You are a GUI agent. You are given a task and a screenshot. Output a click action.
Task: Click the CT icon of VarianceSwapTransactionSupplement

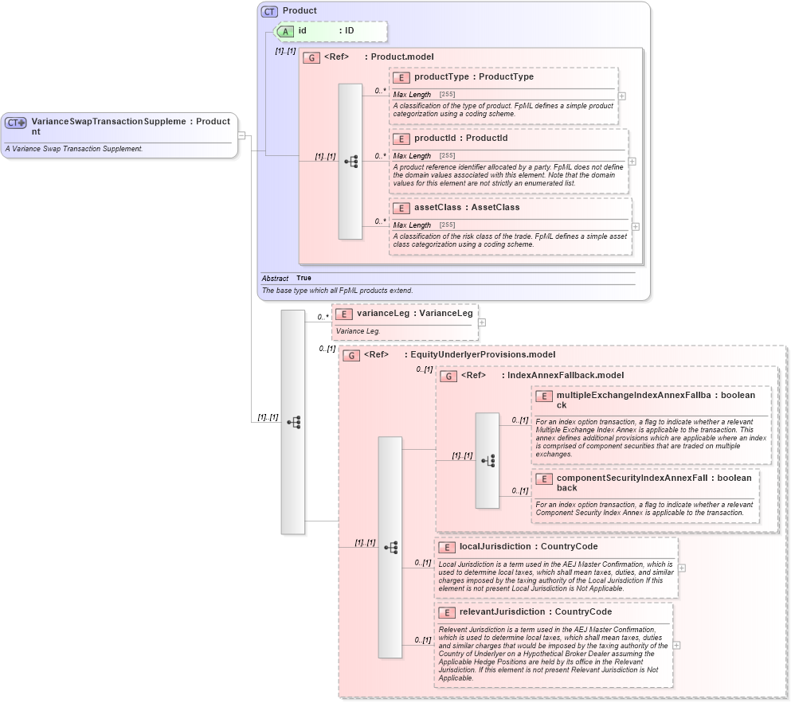pyautogui.click(x=16, y=123)
